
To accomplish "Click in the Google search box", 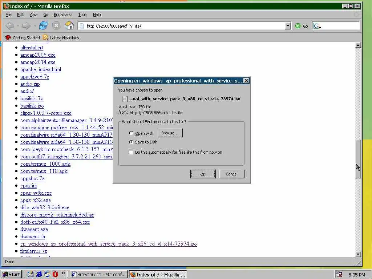I will [340, 26].
